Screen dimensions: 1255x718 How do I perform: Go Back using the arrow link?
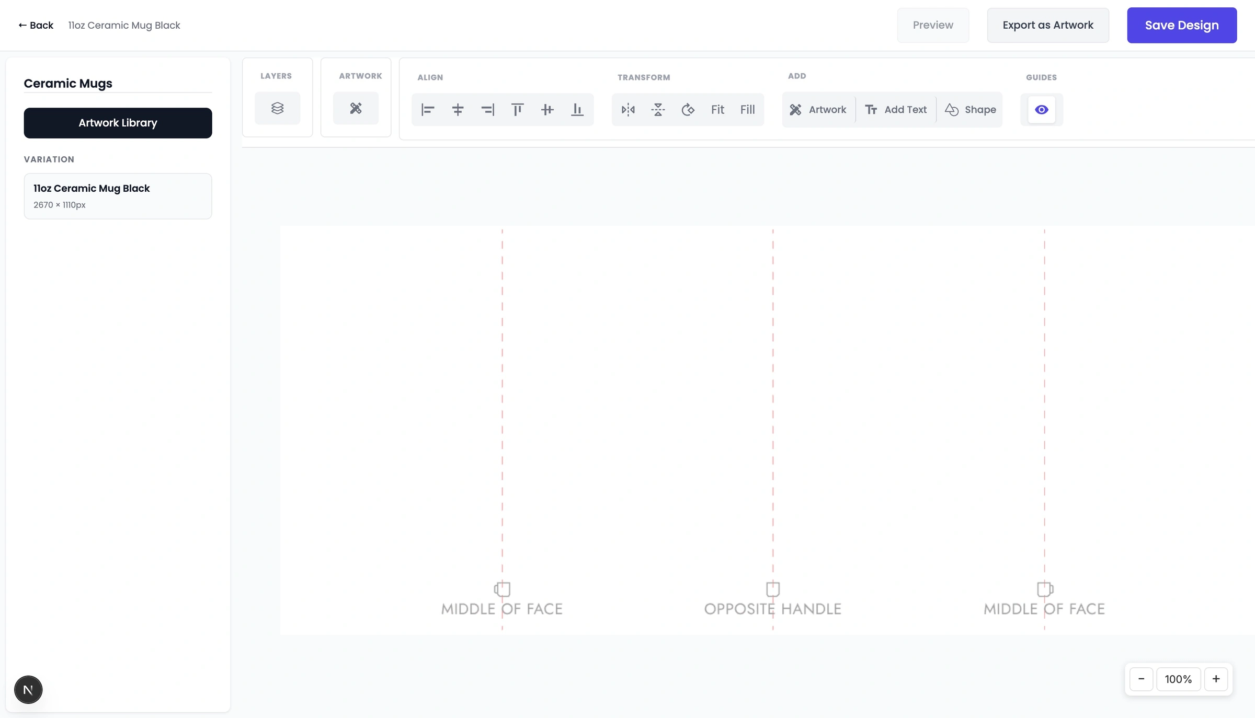pos(36,25)
